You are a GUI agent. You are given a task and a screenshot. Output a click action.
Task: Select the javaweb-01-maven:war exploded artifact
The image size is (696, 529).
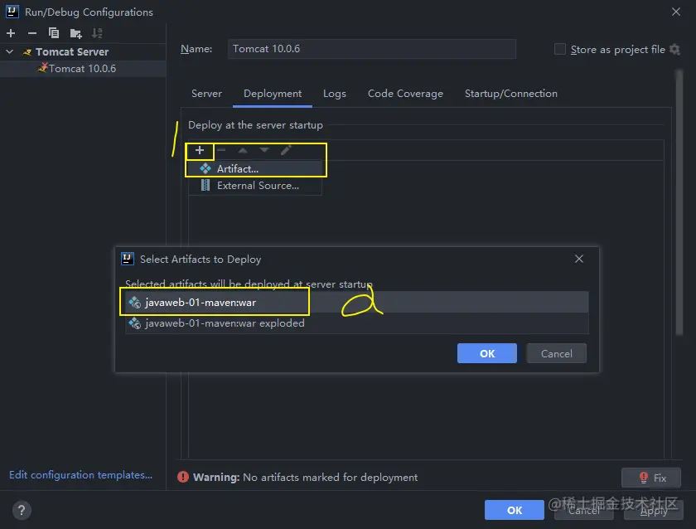[357, 323]
